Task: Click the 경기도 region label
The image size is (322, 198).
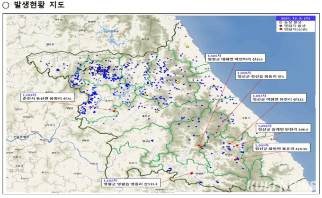Action: (x=16, y=171)
